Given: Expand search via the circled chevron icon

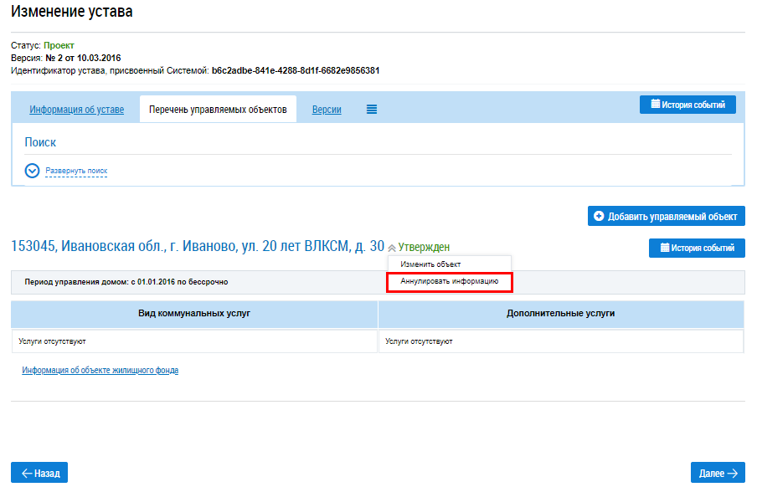Looking at the screenshot, I should 32,171.
